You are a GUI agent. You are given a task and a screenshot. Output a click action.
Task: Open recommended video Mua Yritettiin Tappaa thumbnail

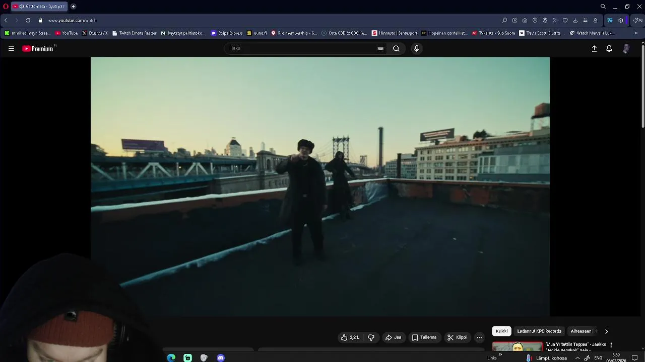point(518,347)
